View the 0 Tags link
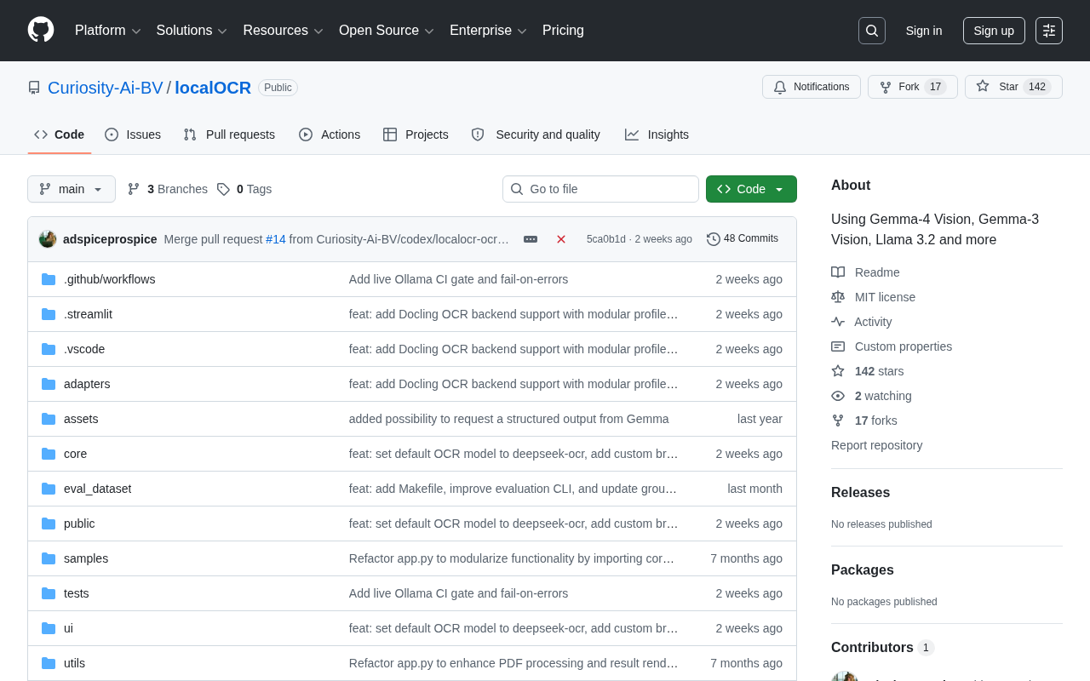Screen dimensions: 1090x681 244,189
